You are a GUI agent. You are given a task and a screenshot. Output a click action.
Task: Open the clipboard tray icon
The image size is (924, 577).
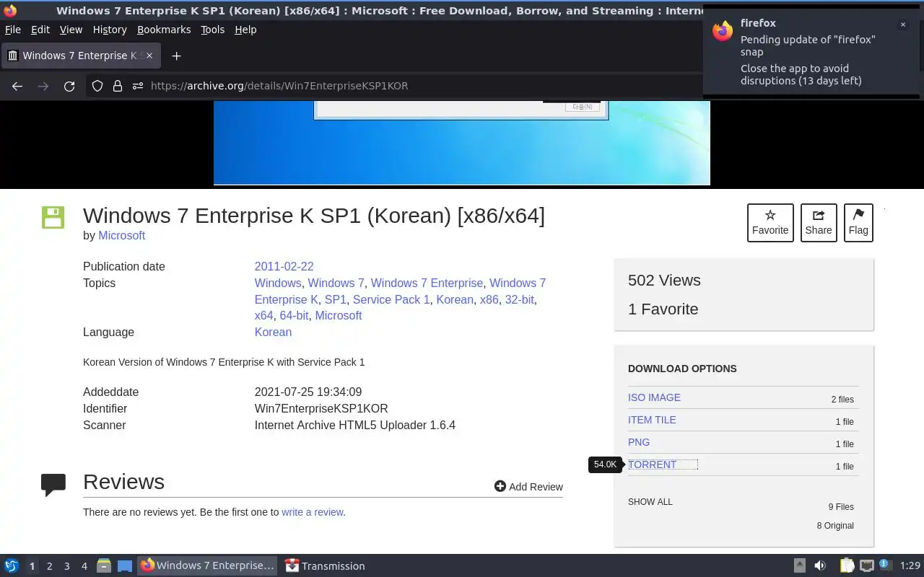click(x=847, y=565)
